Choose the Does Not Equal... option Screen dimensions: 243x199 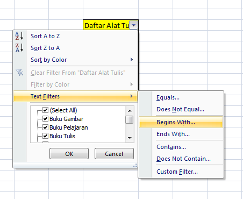181,109
